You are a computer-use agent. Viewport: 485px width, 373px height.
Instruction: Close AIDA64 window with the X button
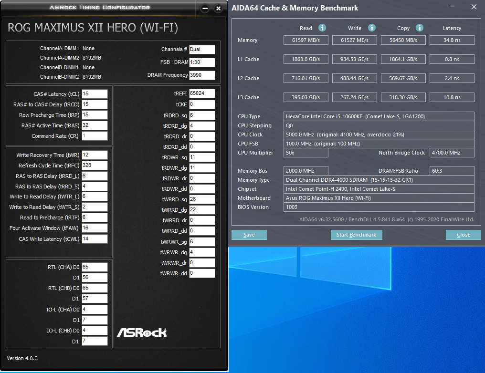click(474, 7)
